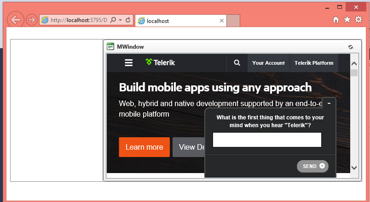Minimize the browser window
370x202 pixels.
coord(327,8)
